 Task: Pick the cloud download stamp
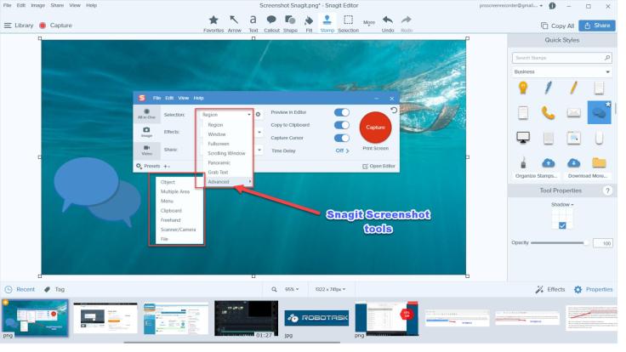pyautogui.click(x=574, y=162)
